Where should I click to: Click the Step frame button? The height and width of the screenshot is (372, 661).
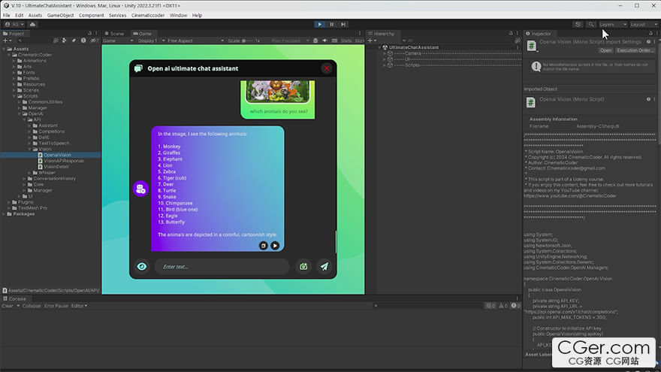click(x=344, y=24)
